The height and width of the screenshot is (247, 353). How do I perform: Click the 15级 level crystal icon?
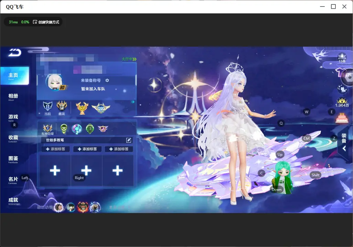[342, 58]
